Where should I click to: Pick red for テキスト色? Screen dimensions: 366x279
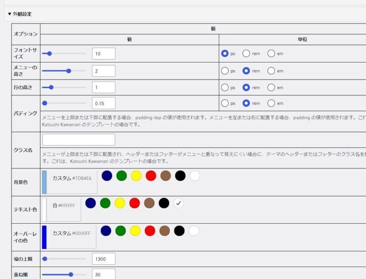pyautogui.click(x=135, y=203)
